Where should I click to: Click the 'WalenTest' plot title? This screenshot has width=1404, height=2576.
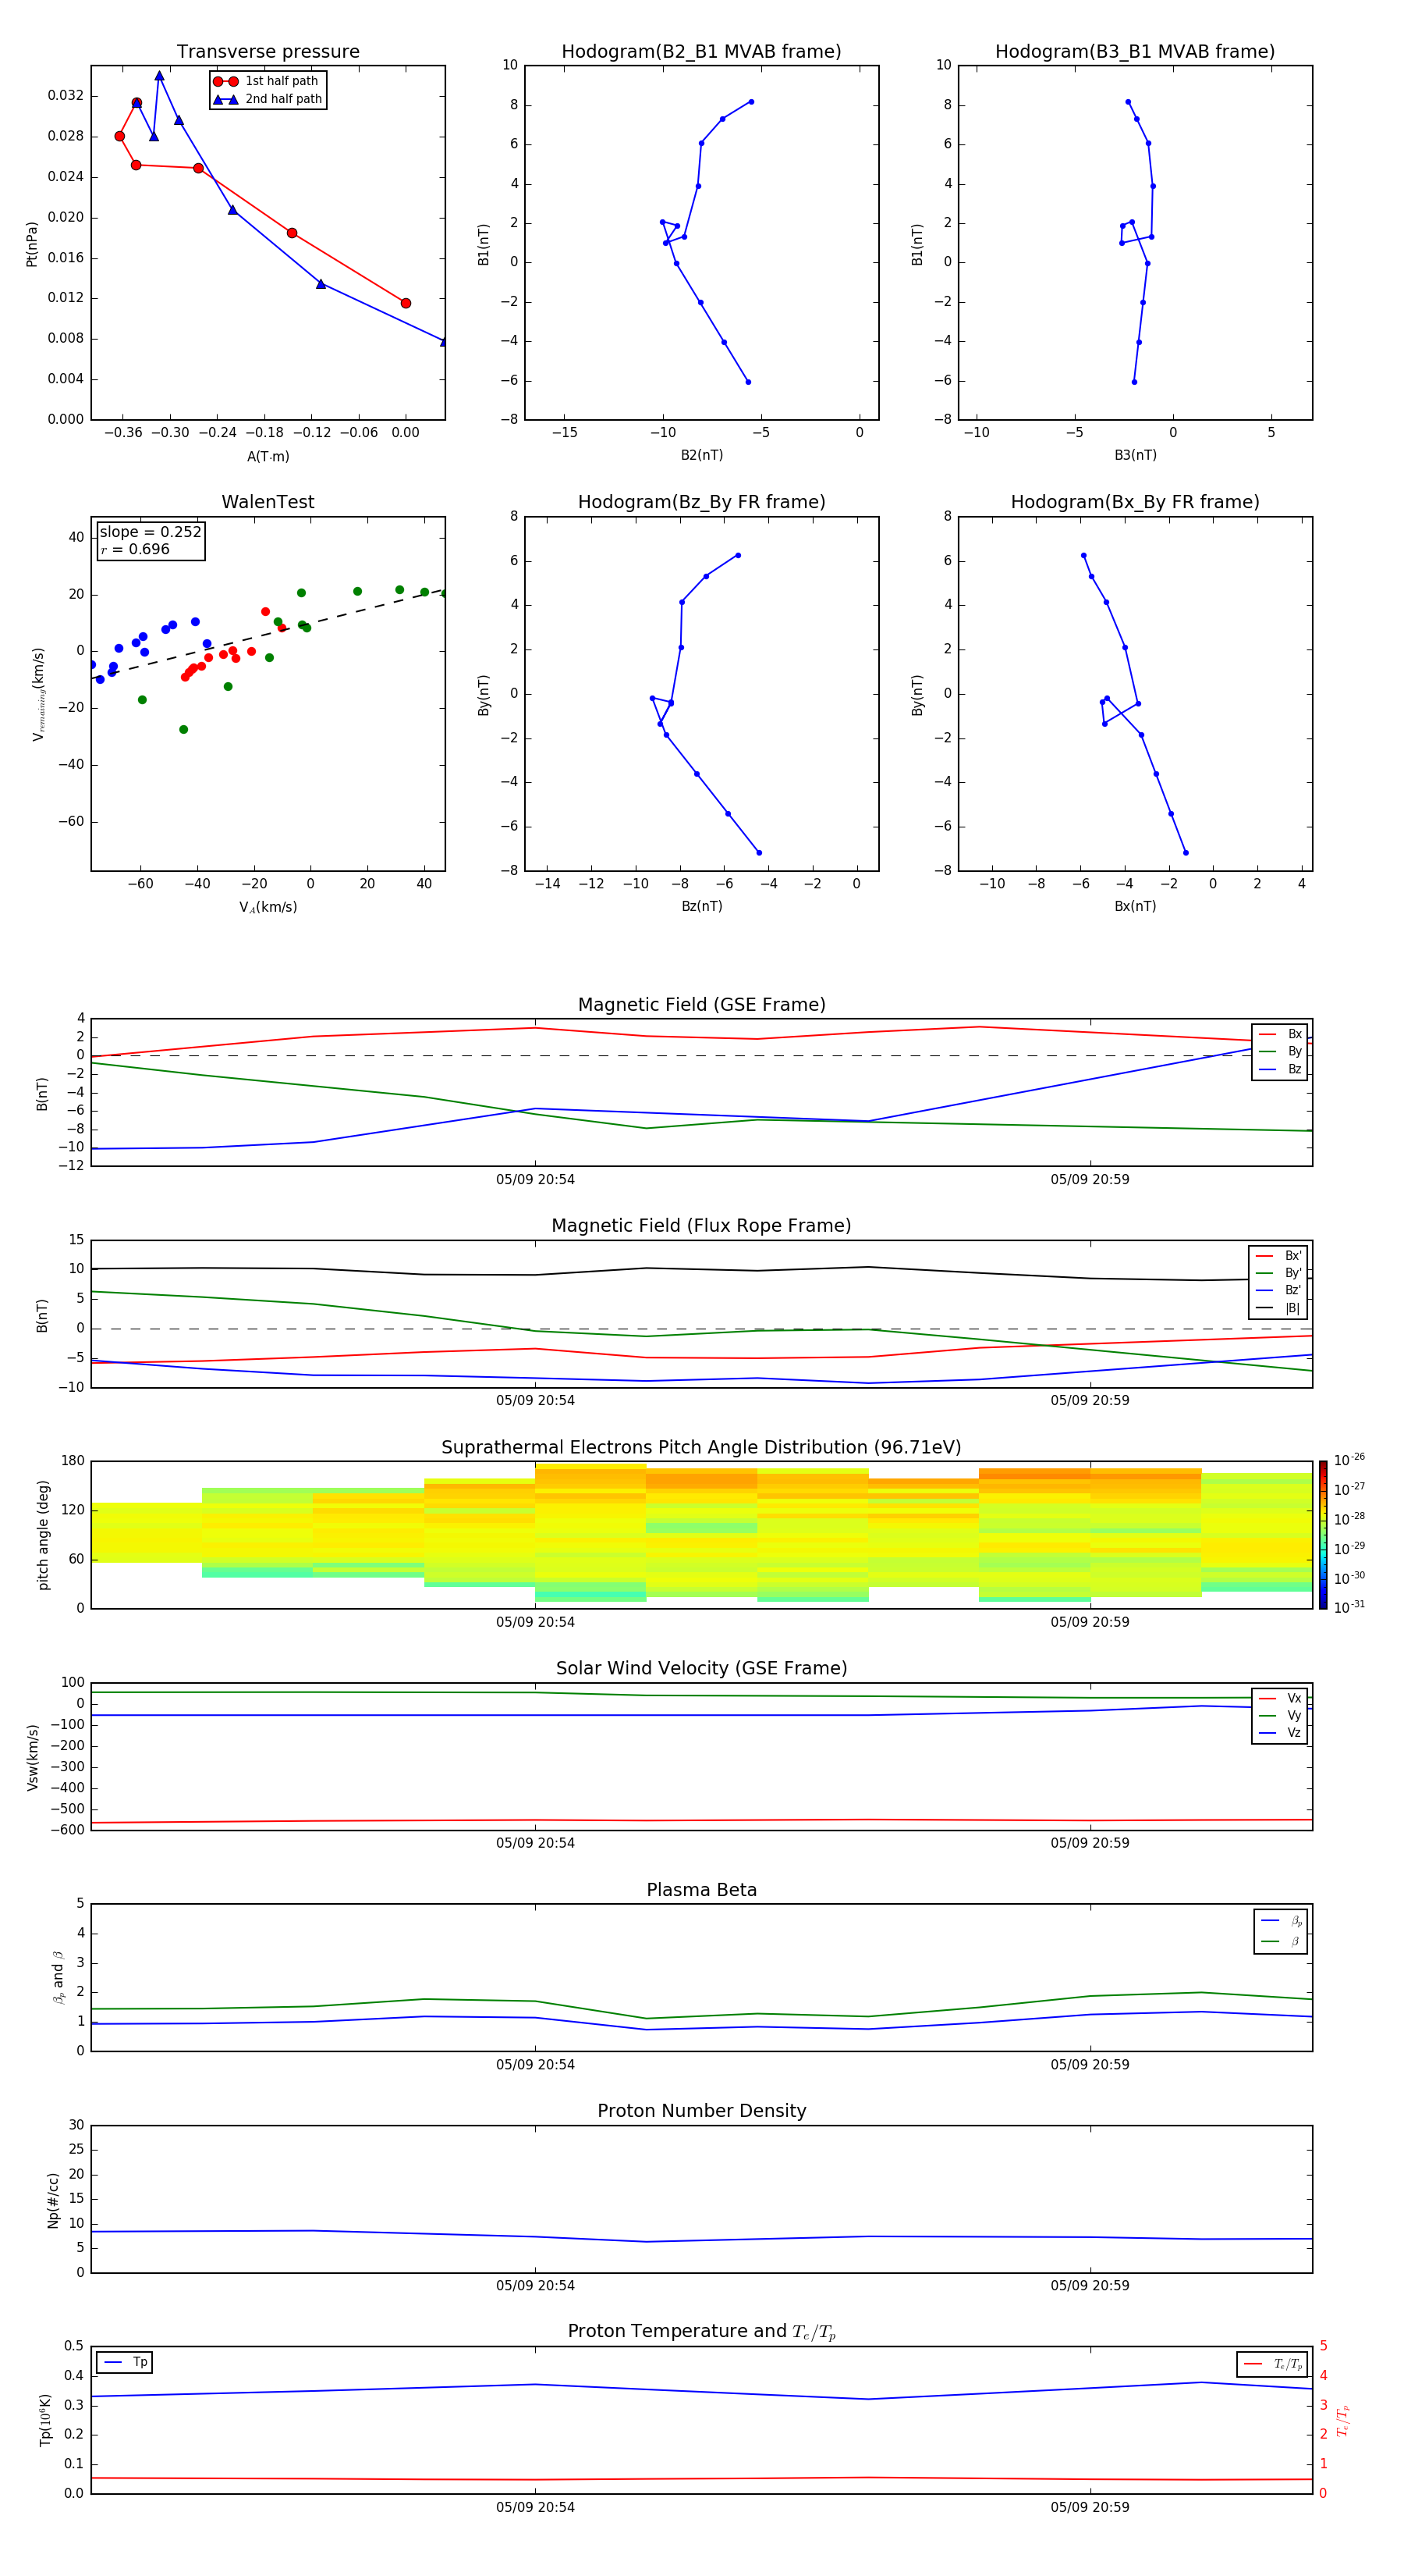click(268, 502)
